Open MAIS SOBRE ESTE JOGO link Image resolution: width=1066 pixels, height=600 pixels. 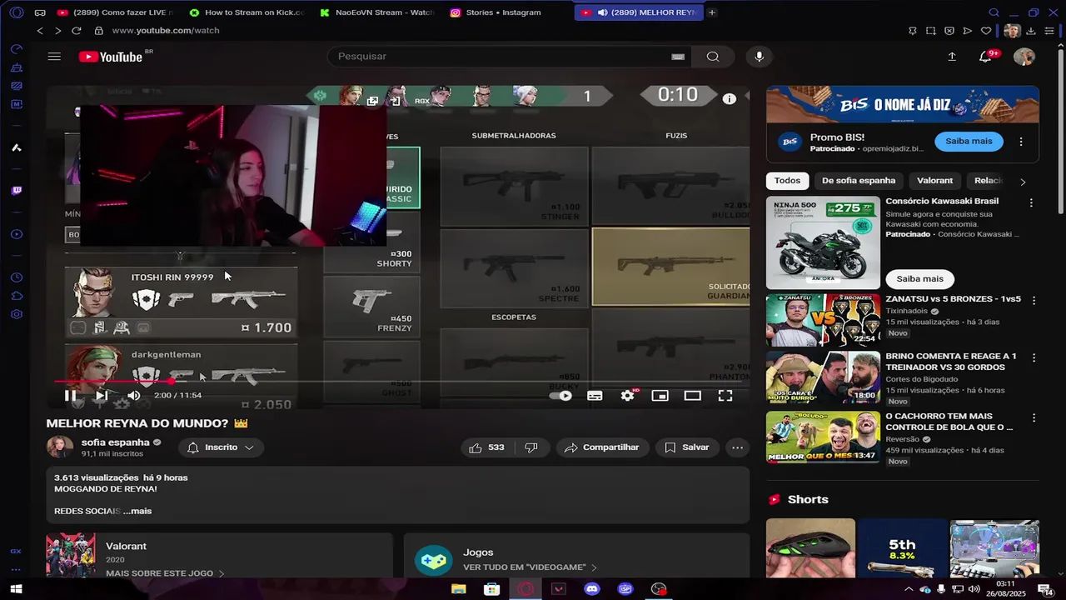coord(165,573)
